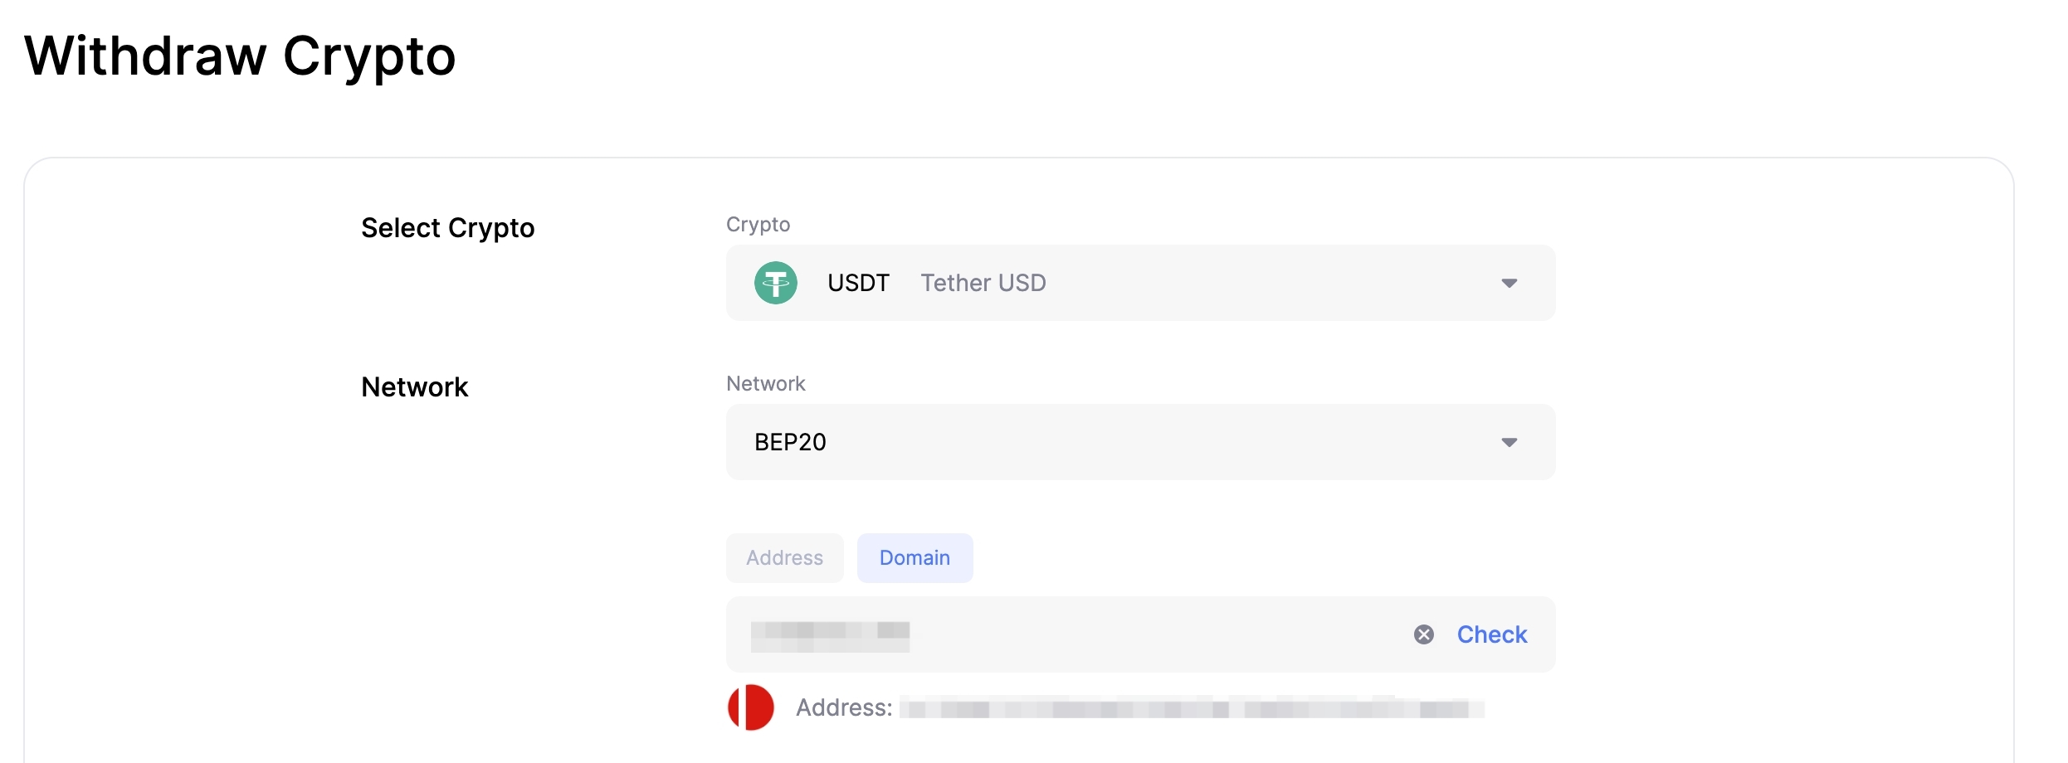Click the small gray Network field label
Image resolution: width=2068 pixels, height=763 pixels.
[x=765, y=384]
